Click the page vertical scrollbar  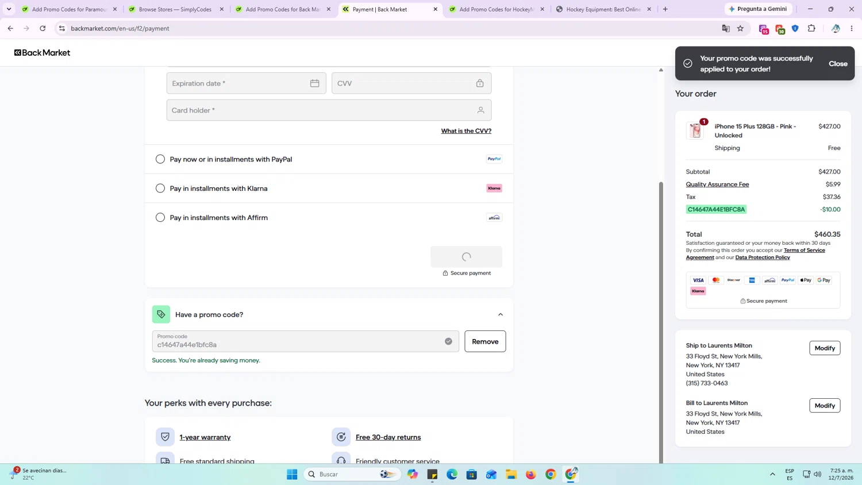pos(661,322)
